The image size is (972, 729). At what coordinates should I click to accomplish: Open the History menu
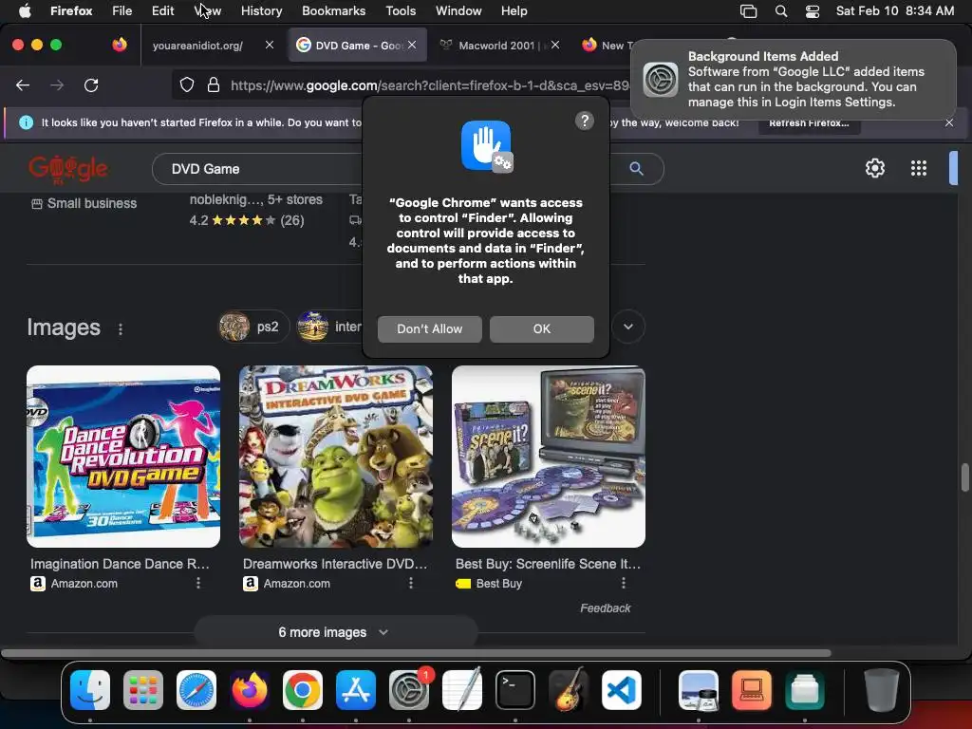tap(261, 10)
